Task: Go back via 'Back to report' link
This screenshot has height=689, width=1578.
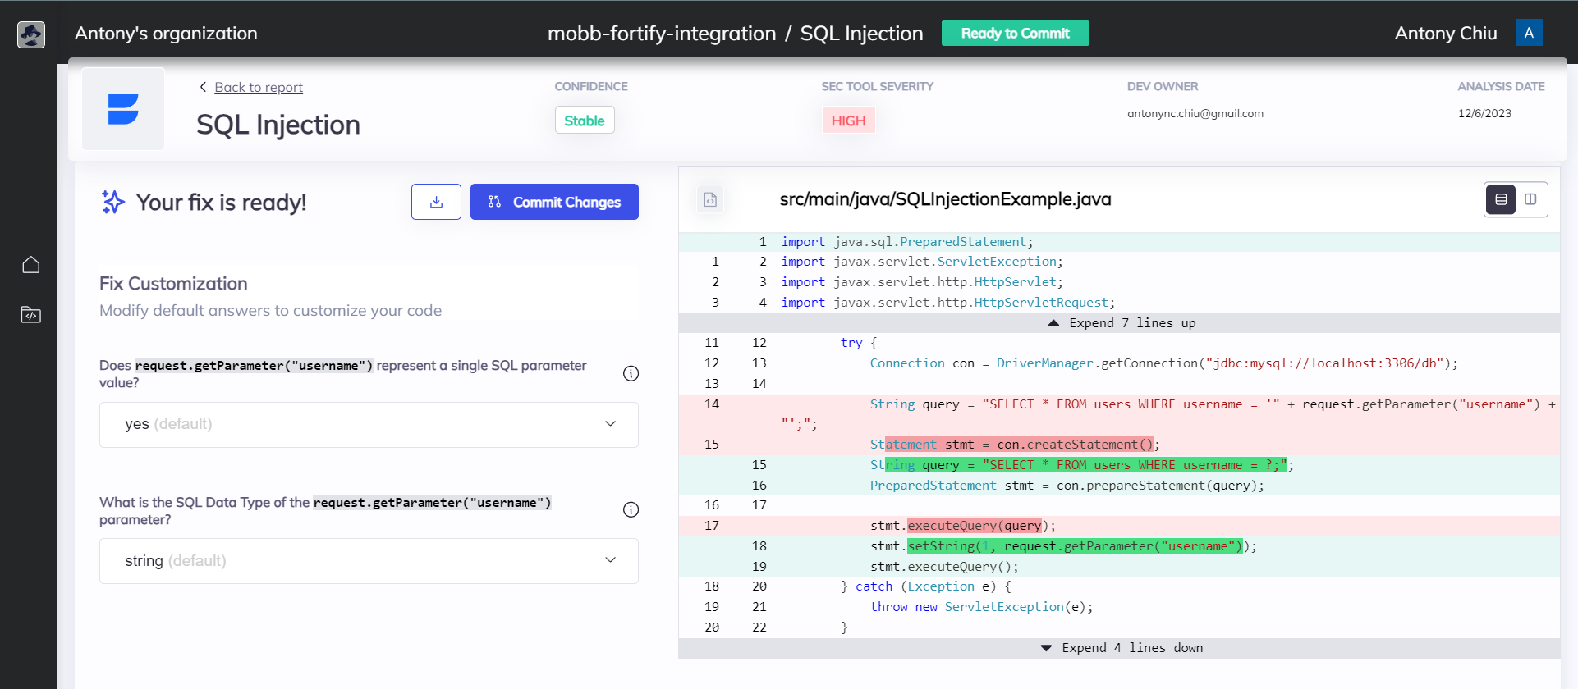Action: [258, 87]
